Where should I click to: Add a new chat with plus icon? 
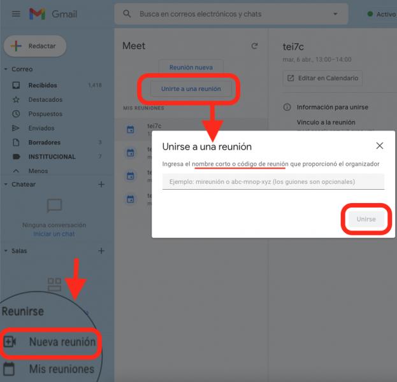101,185
